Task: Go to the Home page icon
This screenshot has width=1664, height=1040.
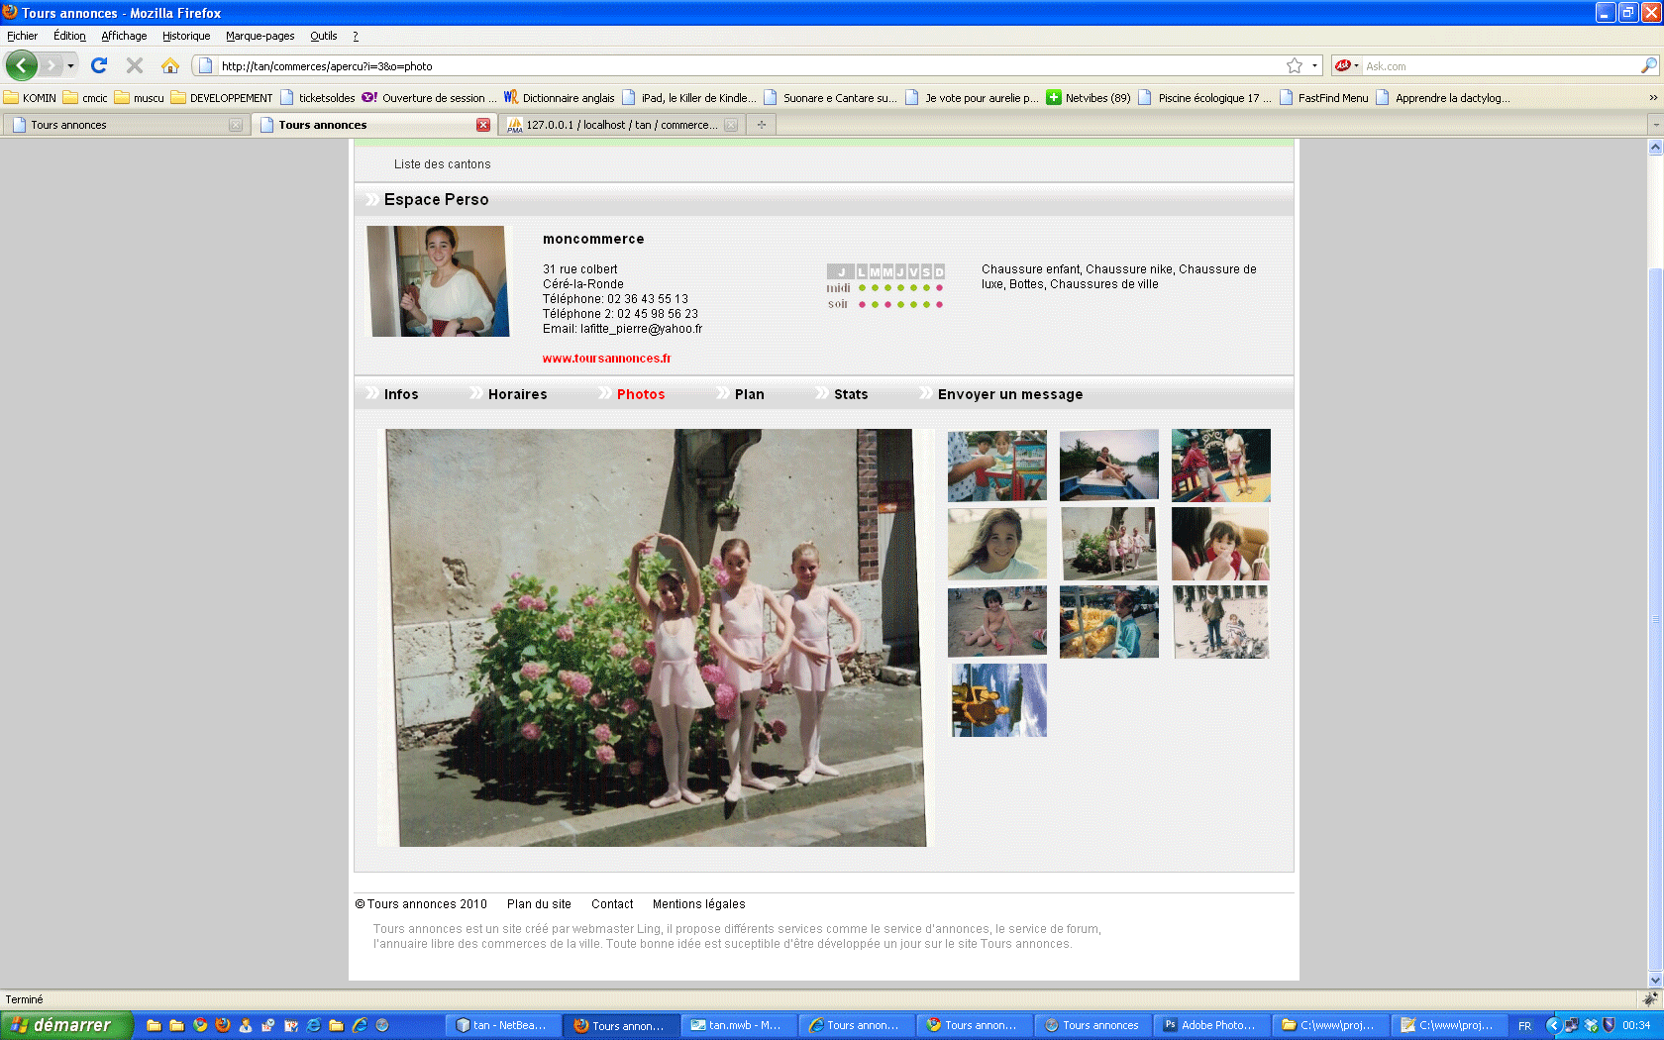Action: click(170, 65)
